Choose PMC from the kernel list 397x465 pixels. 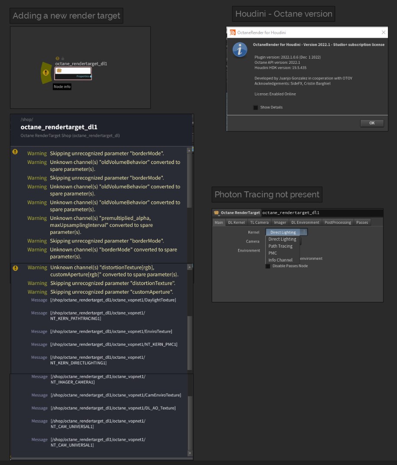click(273, 253)
